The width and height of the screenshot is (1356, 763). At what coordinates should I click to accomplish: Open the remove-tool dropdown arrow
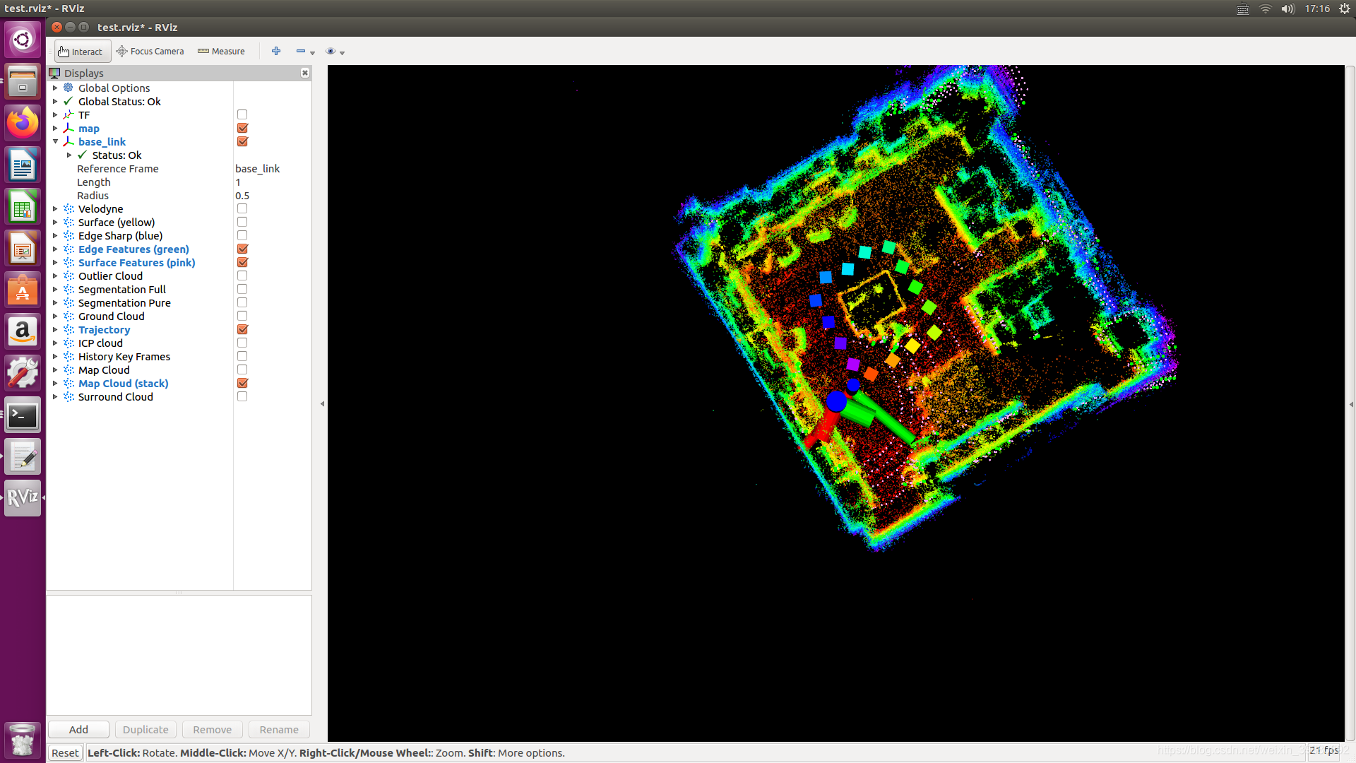pyautogui.click(x=312, y=53)
